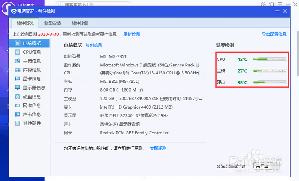Click the search box in background window
The height and width of the screenshot is (181, 299).
click(93, 4)
